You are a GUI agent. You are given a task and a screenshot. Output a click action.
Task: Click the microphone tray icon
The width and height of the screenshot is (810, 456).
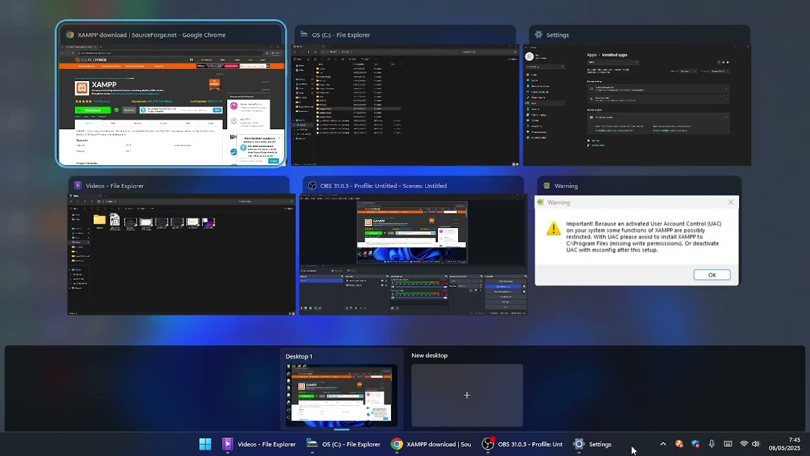click(x=712, y=444)
